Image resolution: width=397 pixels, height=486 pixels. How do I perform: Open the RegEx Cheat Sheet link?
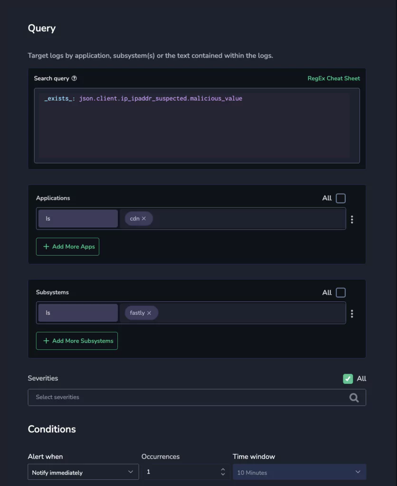click(334, 78)
